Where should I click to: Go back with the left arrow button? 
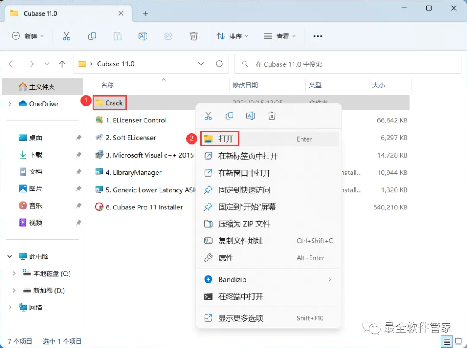[x=12, y=64]
